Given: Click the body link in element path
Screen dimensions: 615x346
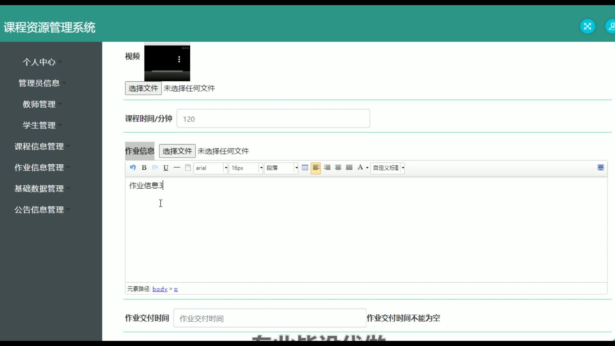Looking at the screenshot, I should coord(160,289).
